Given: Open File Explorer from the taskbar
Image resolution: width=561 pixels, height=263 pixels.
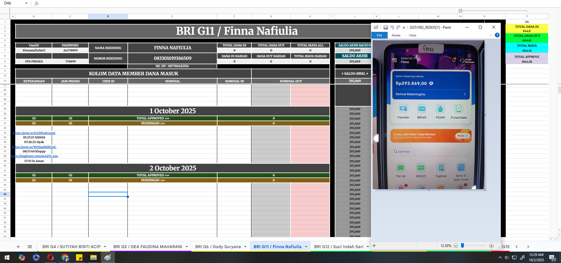Looking at the screenshot, I should (x=94, y=257).
